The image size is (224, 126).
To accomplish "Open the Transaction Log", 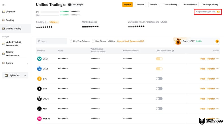I will click(x=171, y=5).
